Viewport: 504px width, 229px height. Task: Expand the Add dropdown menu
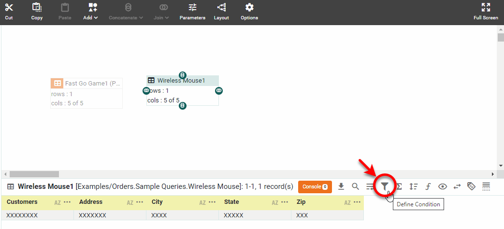tap(90, 11)
